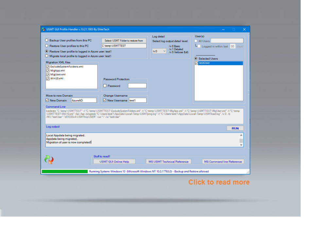This screenshot has width=335, height=228.
Task: Uncheck the MigApp.xml migration file
Action: pos(48,70)
